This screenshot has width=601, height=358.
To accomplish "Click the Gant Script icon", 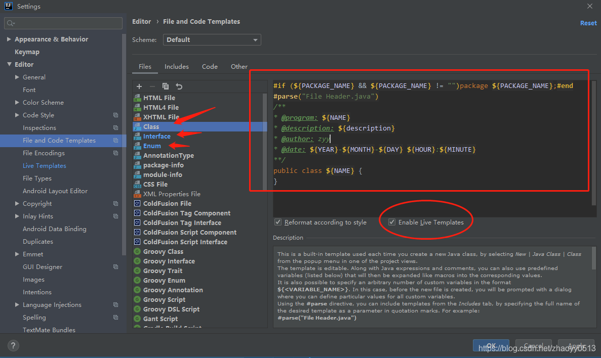I will coord(137,319).
